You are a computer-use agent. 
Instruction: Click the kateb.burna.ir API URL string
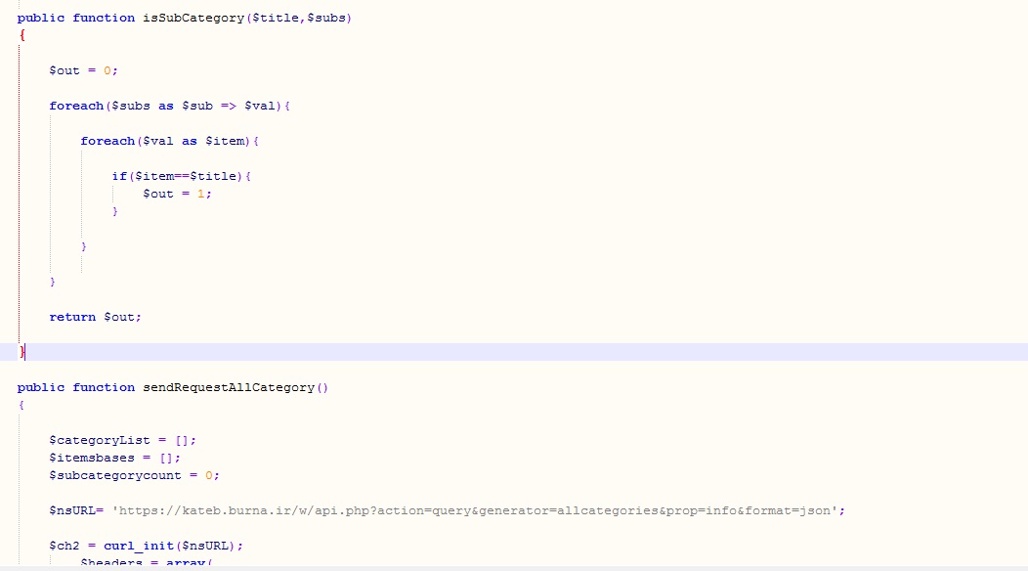[479, 510]
